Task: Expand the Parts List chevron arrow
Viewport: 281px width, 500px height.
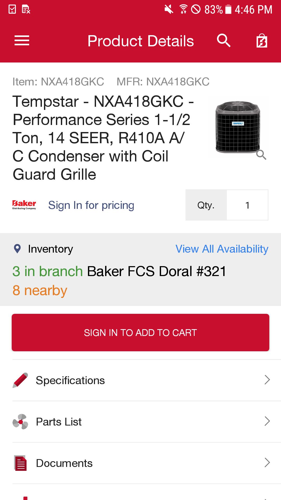Action: tap(267, 421)
